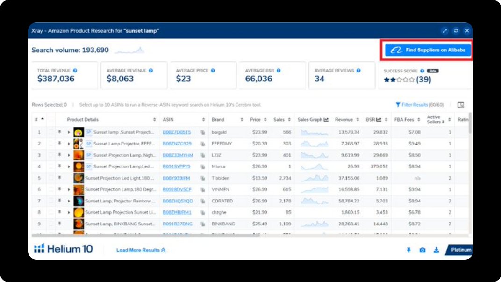Expand the Miurcu product row
The width and height of the screenshot is (501, 282).
[x=69, y=166]
